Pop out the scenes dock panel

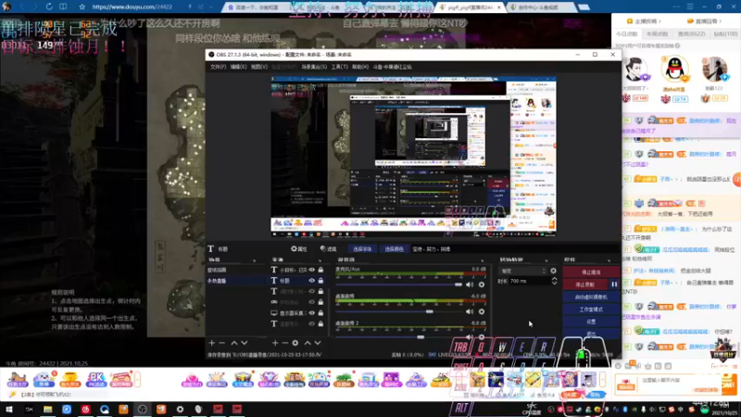254,260
